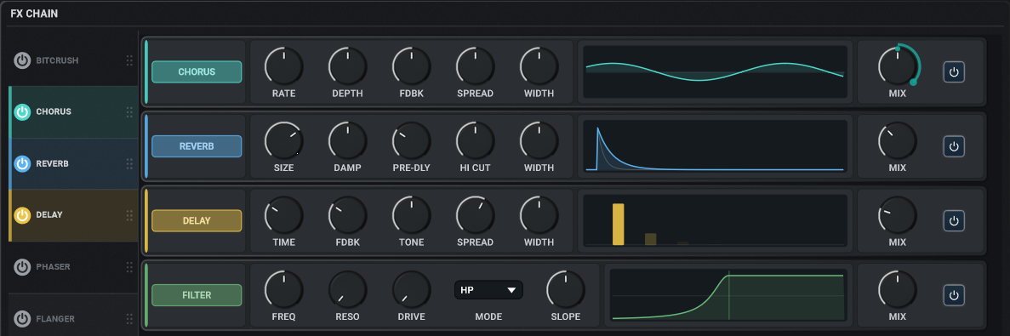Click the Filter FREQ knob
This screenshot has height=336, width=1010.
click(x=283, y=290)
